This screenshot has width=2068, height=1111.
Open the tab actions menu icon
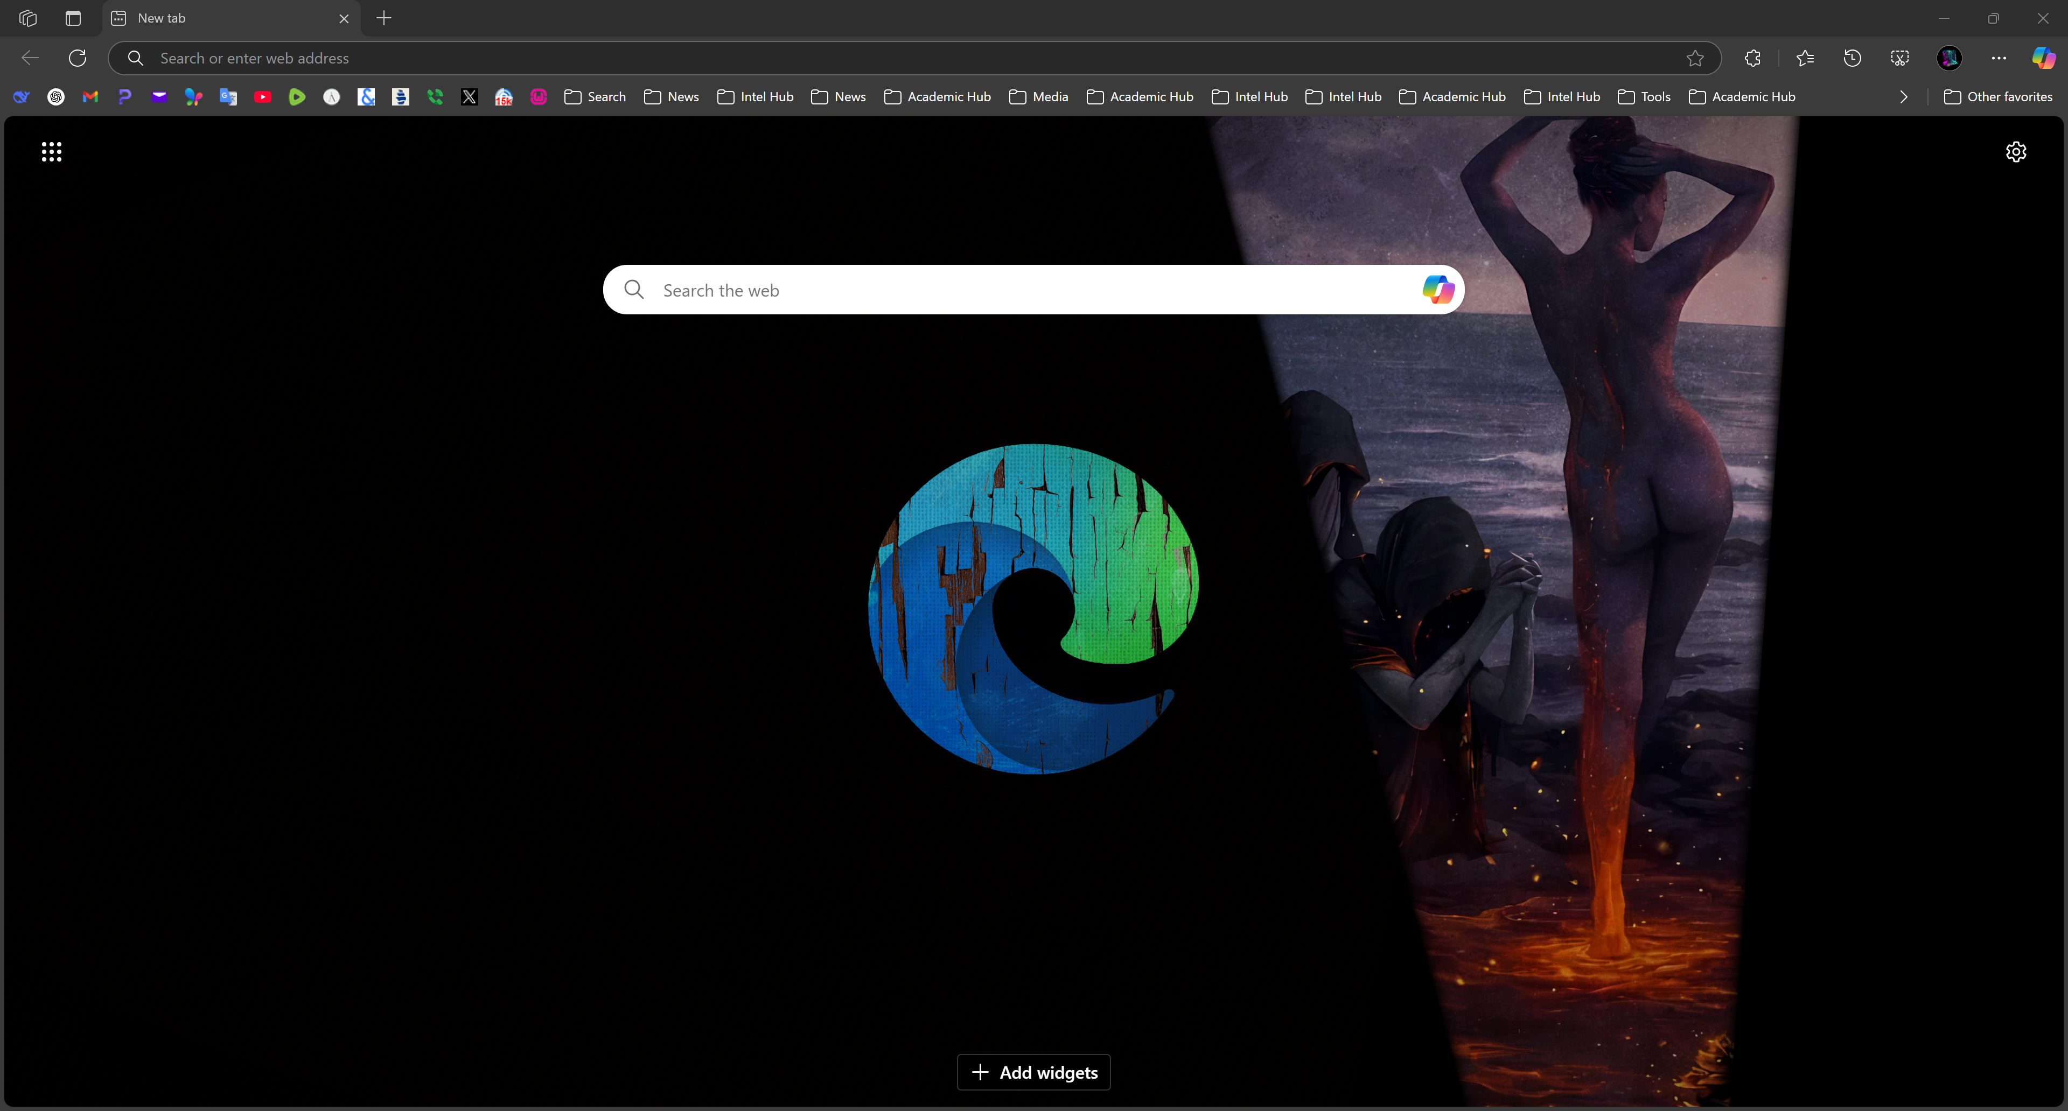point(73,18)
